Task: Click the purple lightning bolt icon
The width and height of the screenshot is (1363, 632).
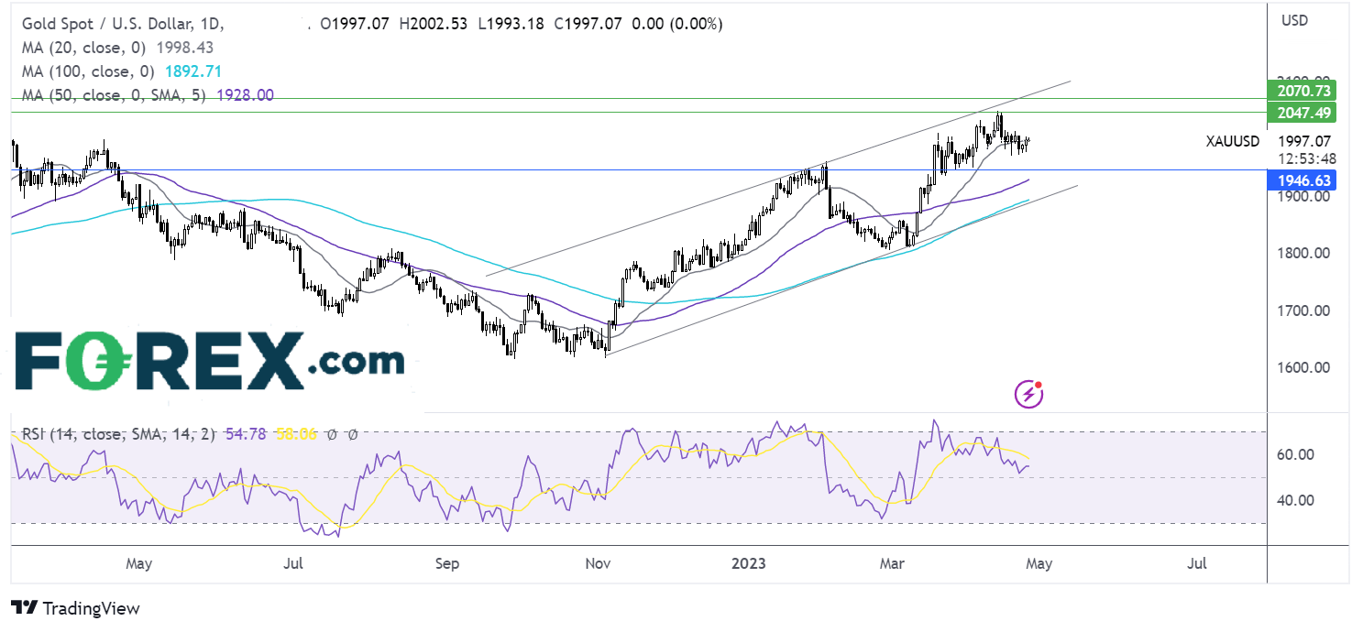Action: click(1028, 394)
